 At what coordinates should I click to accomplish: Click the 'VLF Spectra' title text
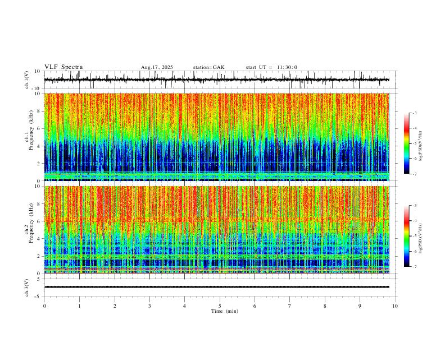[63, 67]
